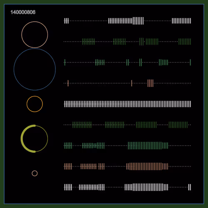This screenshot has height=208, width=208.
Task: Click the olive-yellow ring with thick arc
Action: coord(35,139)
